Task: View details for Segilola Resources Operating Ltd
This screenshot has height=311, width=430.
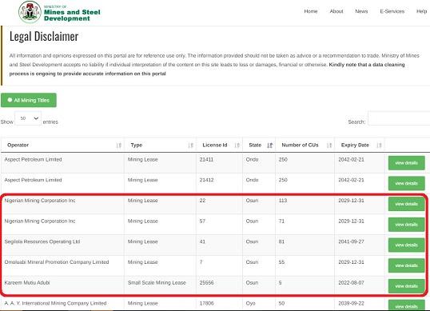Action: click(406, 245)
